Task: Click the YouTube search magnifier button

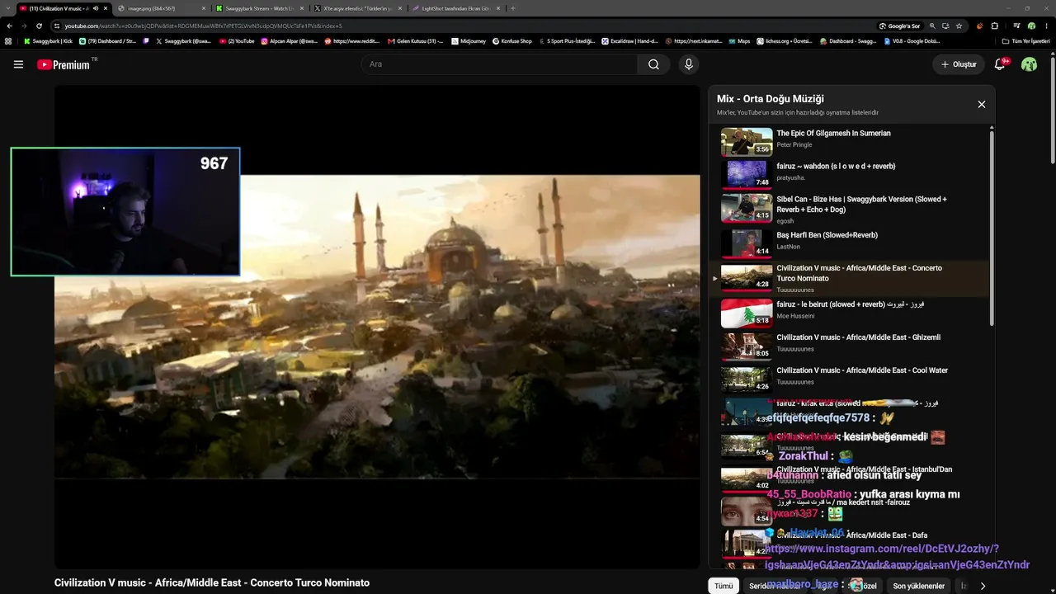Action: pyautogui.click(x=653, y=64)
